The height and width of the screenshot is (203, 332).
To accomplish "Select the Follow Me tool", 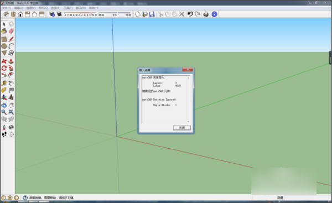I will pyautogui.click(x=11, y=68).
